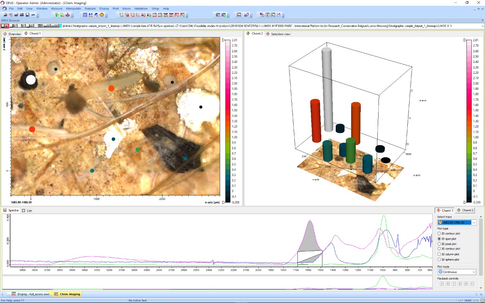Switch plotting to 3D sphere plot
485x303 pixels.
click(x=439, y=259)
